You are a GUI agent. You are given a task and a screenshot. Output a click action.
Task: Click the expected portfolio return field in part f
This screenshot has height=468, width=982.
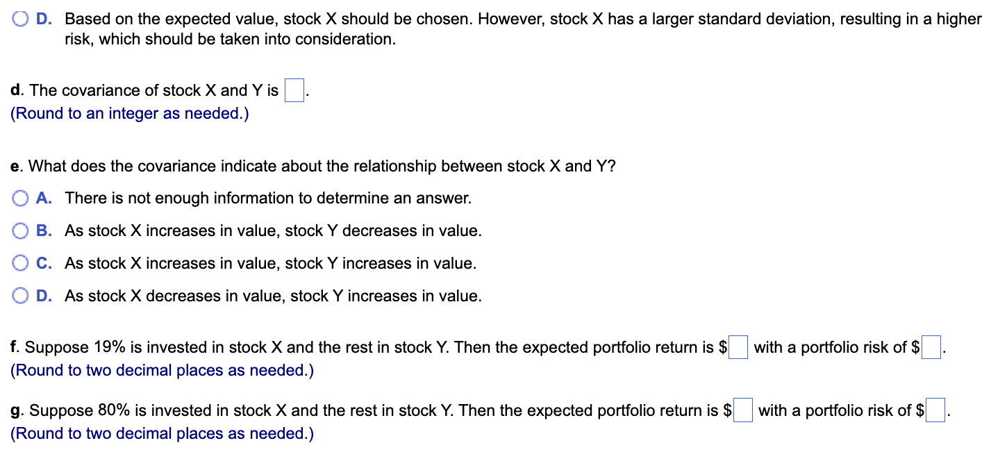(x=738, y=346)
